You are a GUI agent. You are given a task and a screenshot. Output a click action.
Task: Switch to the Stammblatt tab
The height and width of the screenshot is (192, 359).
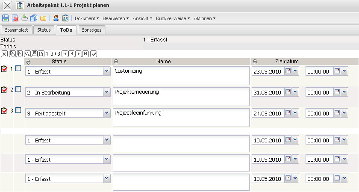pos(17,30)
